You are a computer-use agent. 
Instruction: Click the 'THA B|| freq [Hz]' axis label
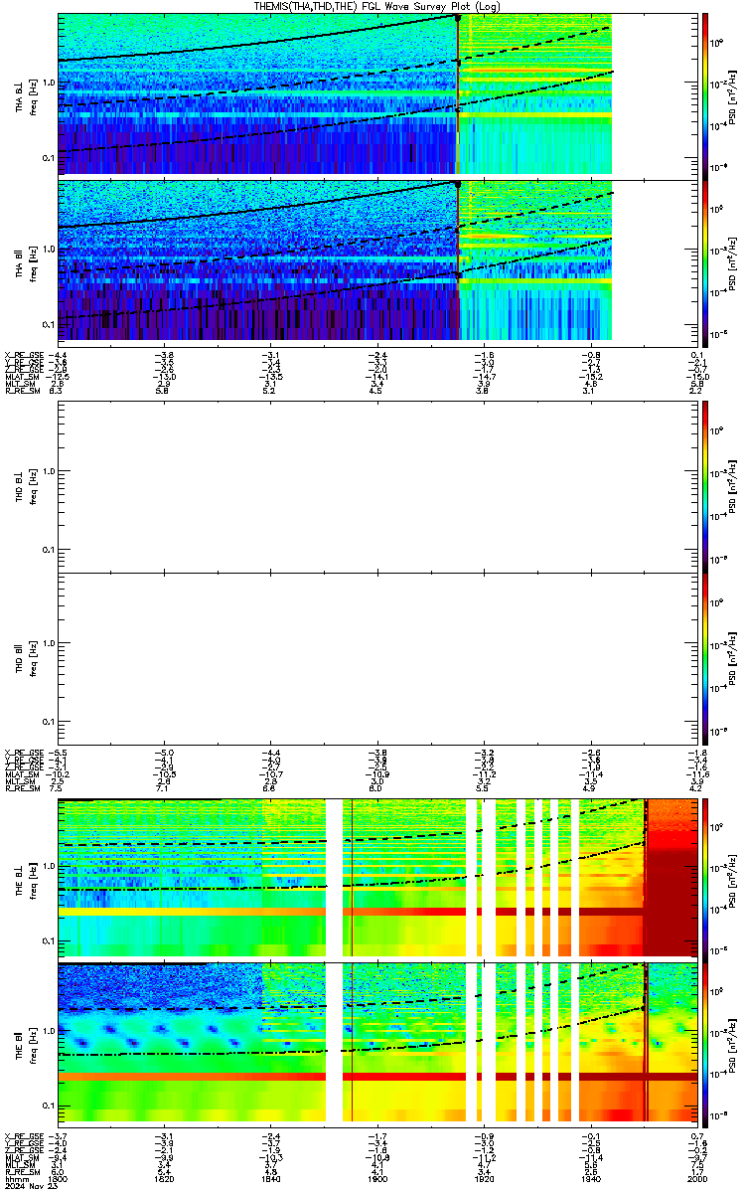tap(26, 262)
